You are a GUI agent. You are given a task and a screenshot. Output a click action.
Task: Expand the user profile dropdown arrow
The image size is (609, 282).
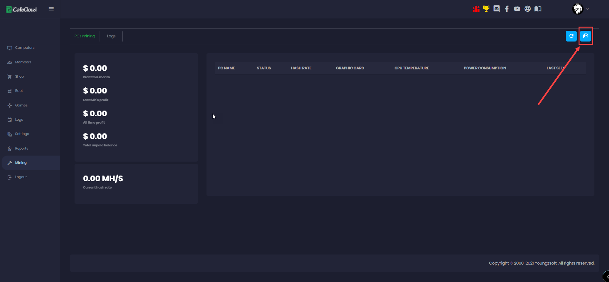tap(587, 9)
